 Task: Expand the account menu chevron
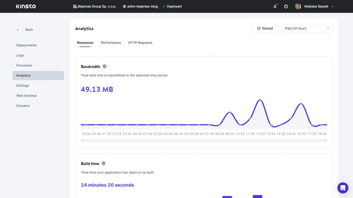point(333,6)
